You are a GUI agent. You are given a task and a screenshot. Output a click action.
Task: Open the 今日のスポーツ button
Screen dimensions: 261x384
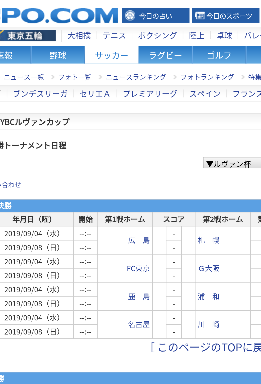[x=226, y=16]
